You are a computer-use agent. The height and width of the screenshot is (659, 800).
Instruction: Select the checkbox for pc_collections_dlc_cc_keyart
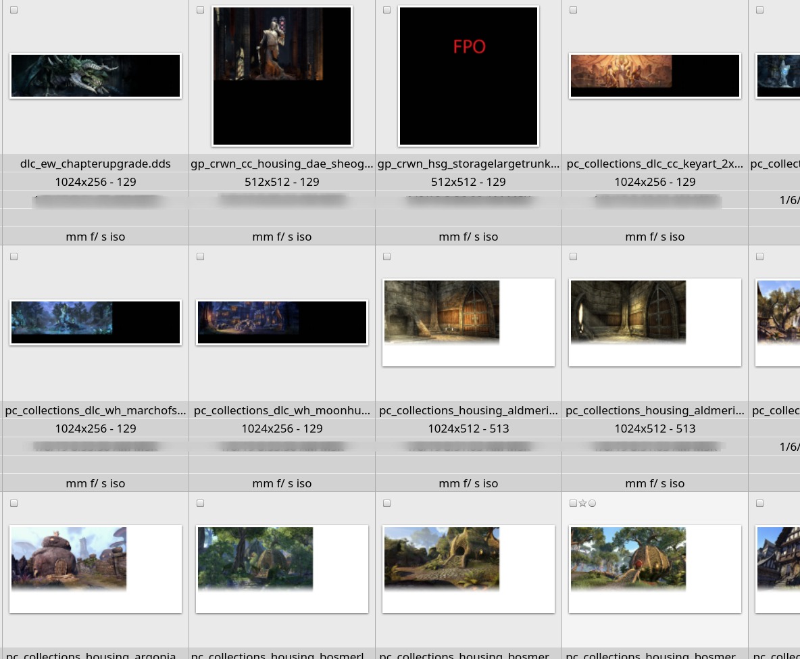click(574, 10)
